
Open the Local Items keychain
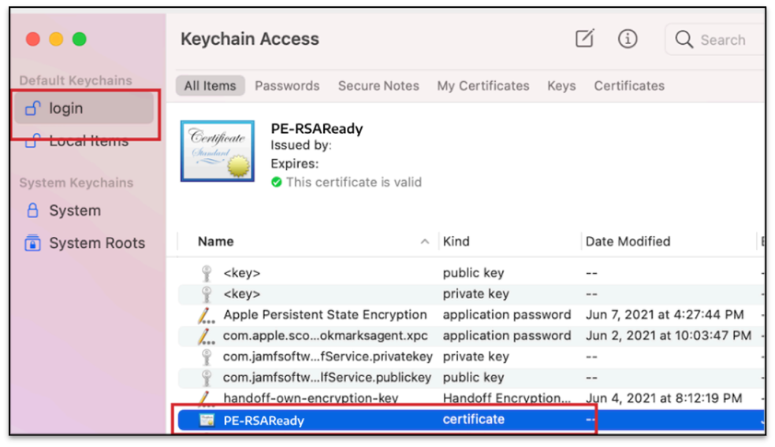pos(88,142)
